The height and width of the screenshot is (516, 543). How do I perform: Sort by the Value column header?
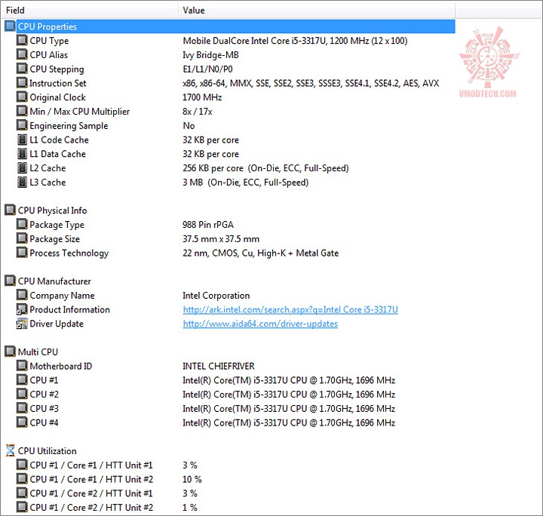[x=317, y=10]
